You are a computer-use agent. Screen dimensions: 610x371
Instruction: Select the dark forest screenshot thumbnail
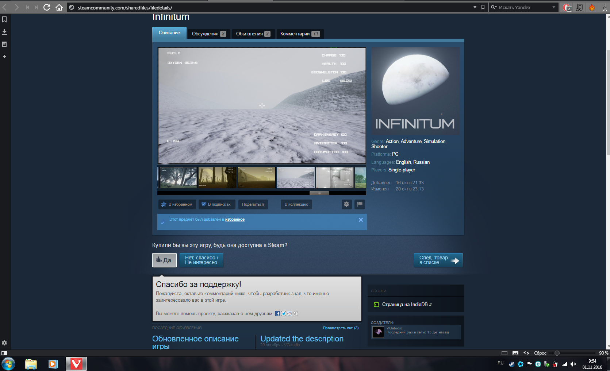coord(178,178)
